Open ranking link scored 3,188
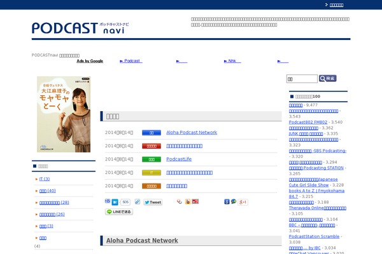 pos(301,203)
